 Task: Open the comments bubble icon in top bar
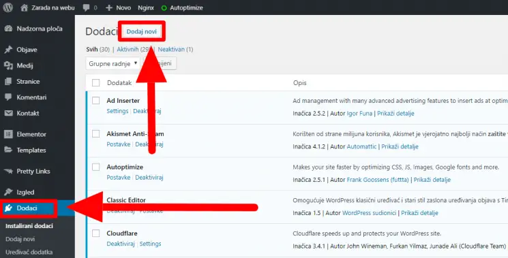86,7
